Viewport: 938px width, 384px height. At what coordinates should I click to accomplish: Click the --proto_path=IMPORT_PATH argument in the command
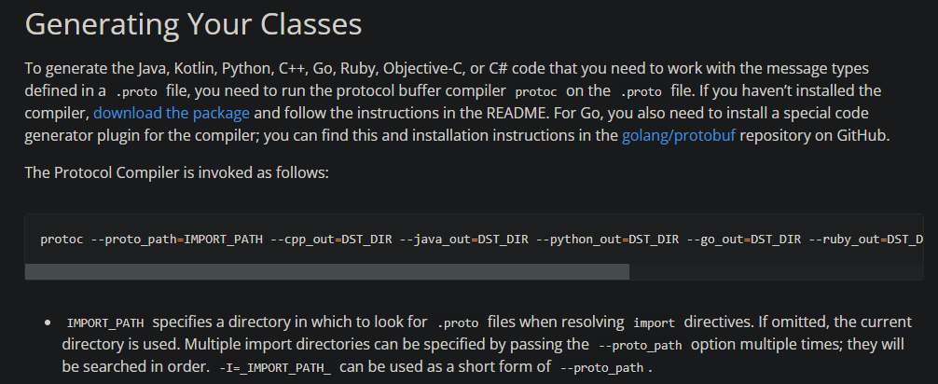point(176,240)
